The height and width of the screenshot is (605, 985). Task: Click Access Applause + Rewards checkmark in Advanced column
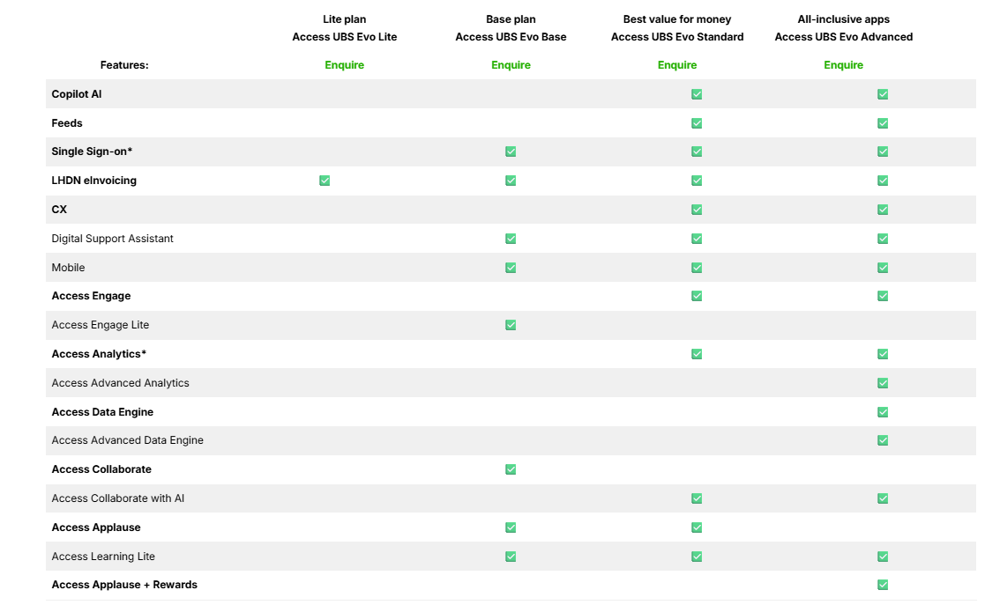883,585
